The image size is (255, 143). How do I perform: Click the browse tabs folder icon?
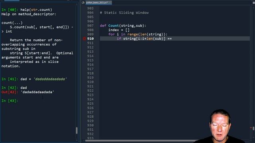(83, 3)
